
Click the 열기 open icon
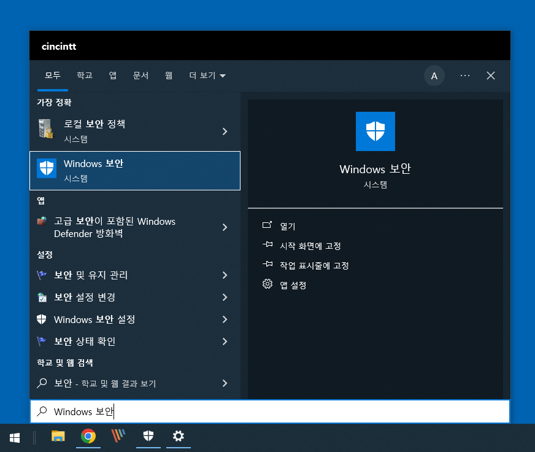click(267, 225)
